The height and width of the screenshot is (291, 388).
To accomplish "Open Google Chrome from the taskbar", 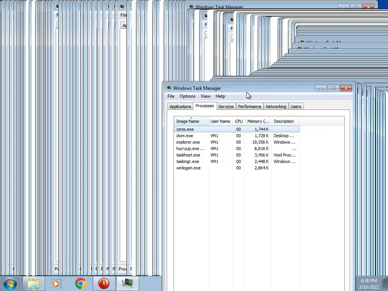I will click(80, 283).
